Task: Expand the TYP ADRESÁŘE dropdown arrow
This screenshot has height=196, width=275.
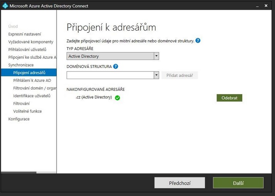Action: (156, 56)
